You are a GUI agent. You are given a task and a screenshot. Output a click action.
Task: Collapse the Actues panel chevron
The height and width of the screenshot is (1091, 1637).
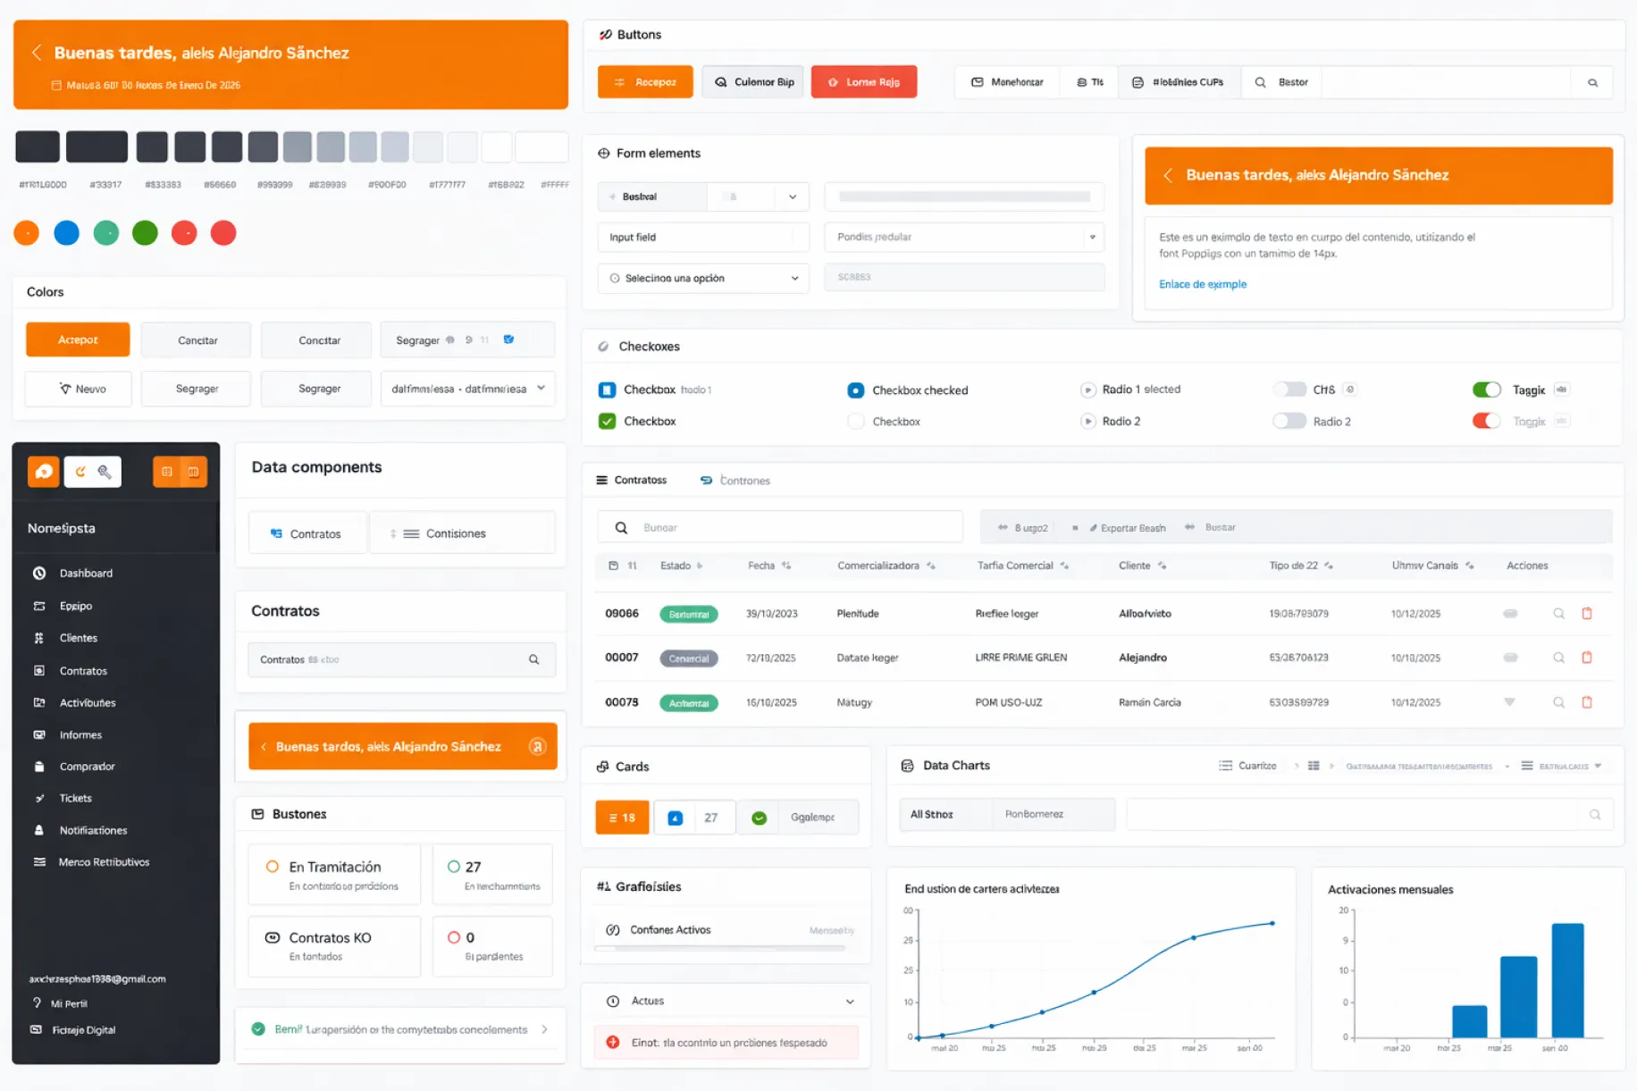point(849,1001)
